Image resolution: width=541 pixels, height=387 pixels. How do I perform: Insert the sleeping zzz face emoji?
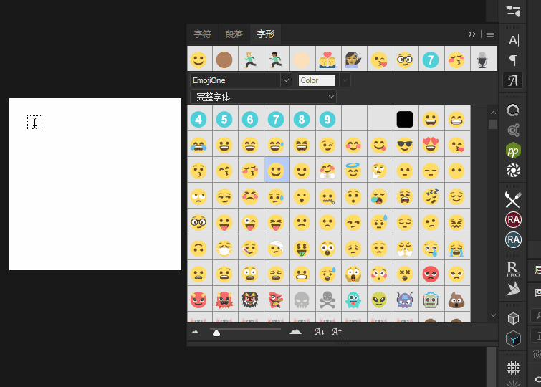pos(431,196)
